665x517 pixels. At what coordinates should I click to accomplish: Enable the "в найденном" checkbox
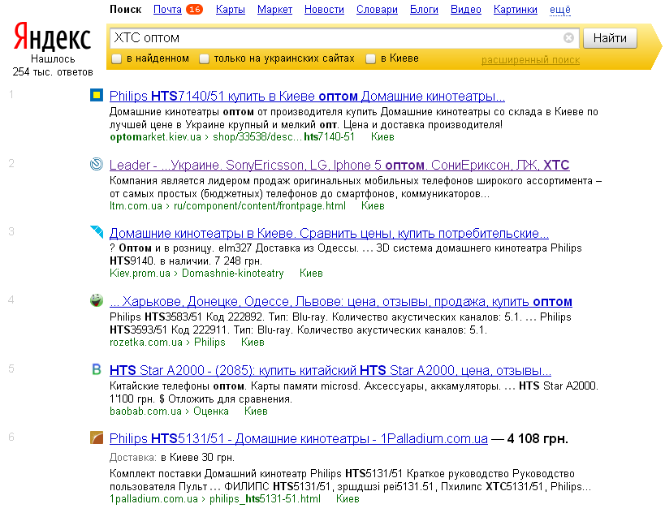(x=117, y=58)
